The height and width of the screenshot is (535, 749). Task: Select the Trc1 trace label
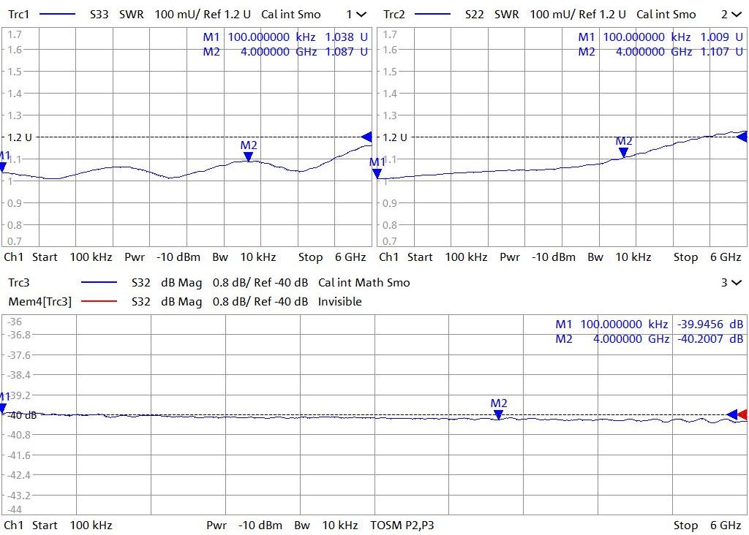point(18,15)
